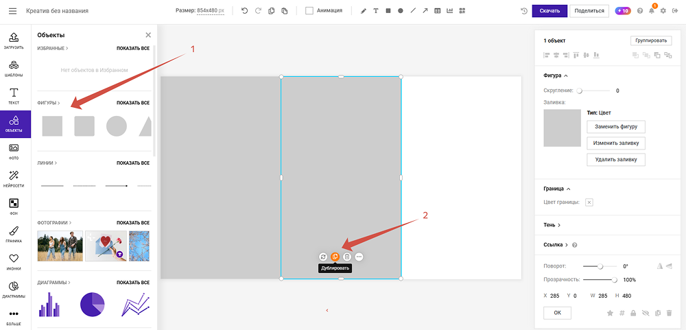Close the Объекты panel
This screenshot has width=686, height=330.
148,35
